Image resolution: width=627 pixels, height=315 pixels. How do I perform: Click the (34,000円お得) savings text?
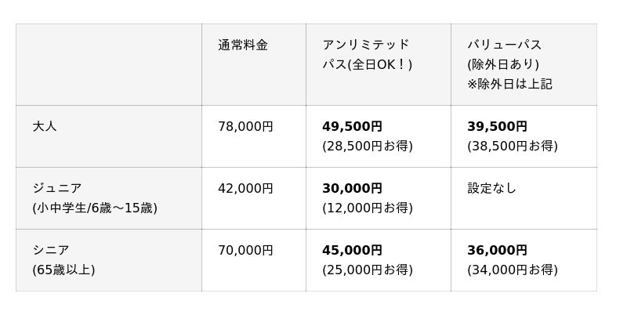pyautogui.click(x=513, y=270)
